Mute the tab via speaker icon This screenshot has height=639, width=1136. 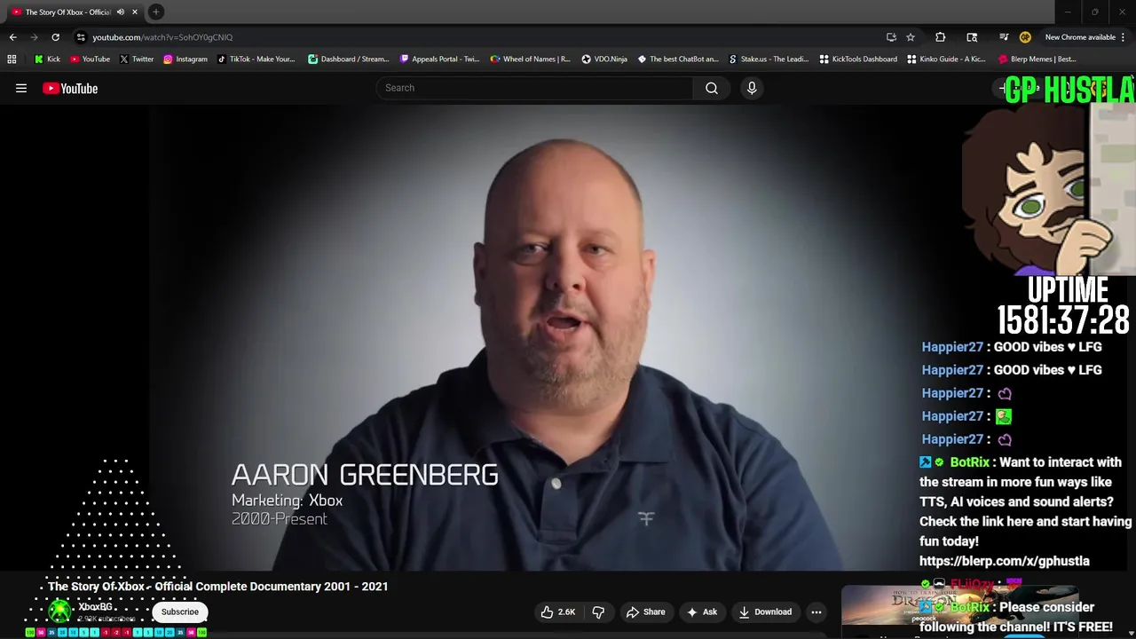(121, 12)
